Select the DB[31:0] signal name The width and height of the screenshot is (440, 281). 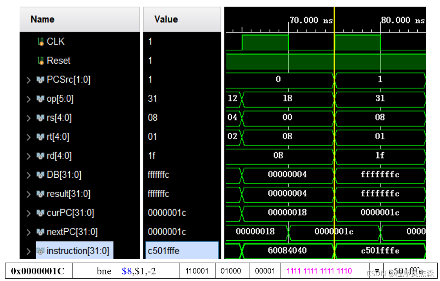coord(64,175)
